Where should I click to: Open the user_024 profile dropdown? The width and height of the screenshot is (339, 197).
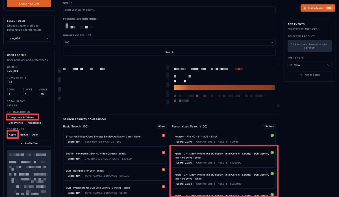pos(29,38)
